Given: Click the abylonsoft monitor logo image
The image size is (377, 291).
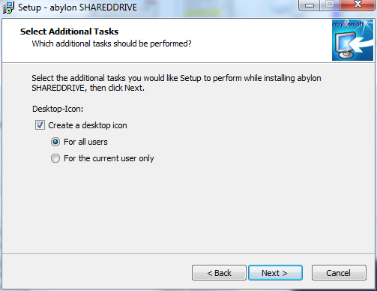Looking at the screenshot, I should tap(352, 40).
